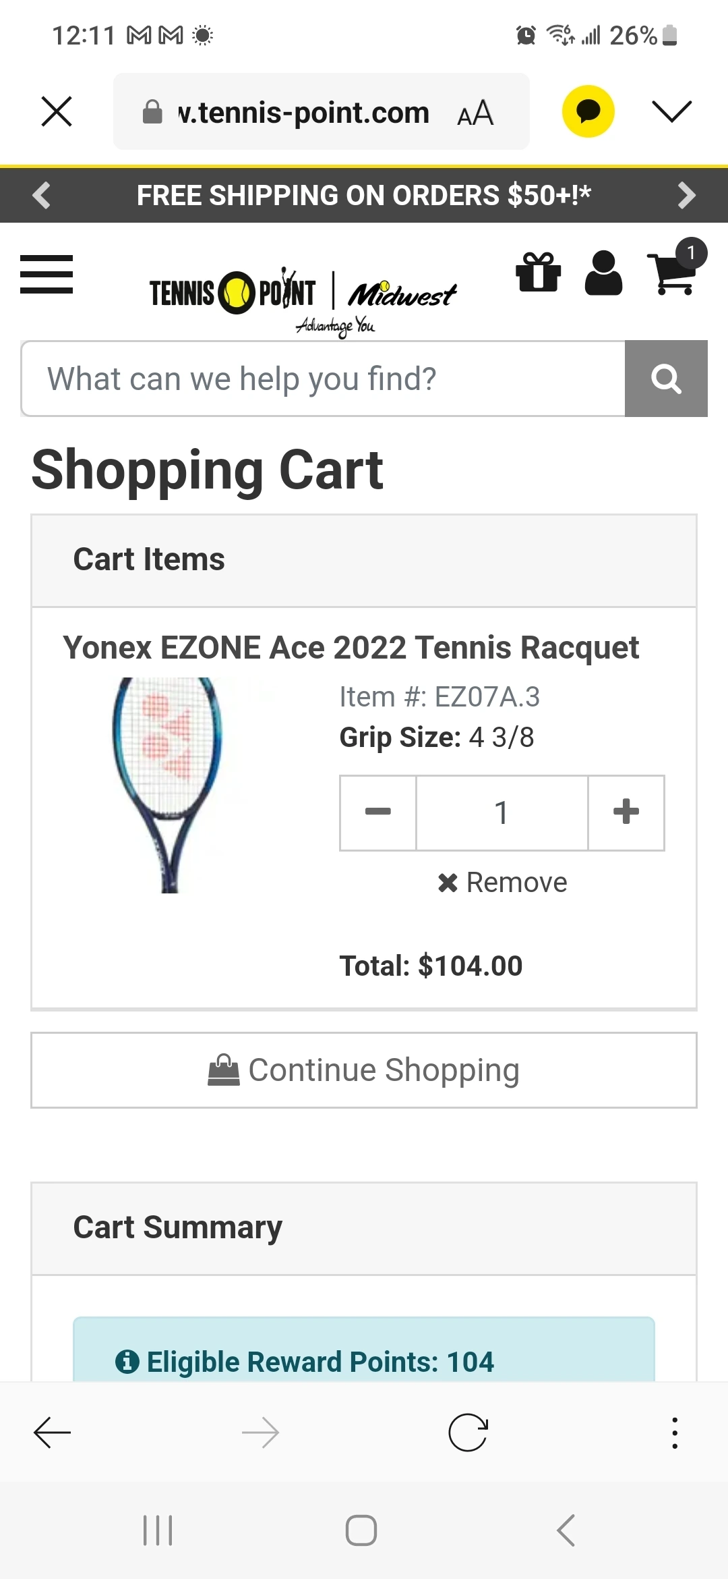Viewport: 728px width, 1579px height.
Task: Increase racquet quantity with plus button
Action: coord(626,812)
